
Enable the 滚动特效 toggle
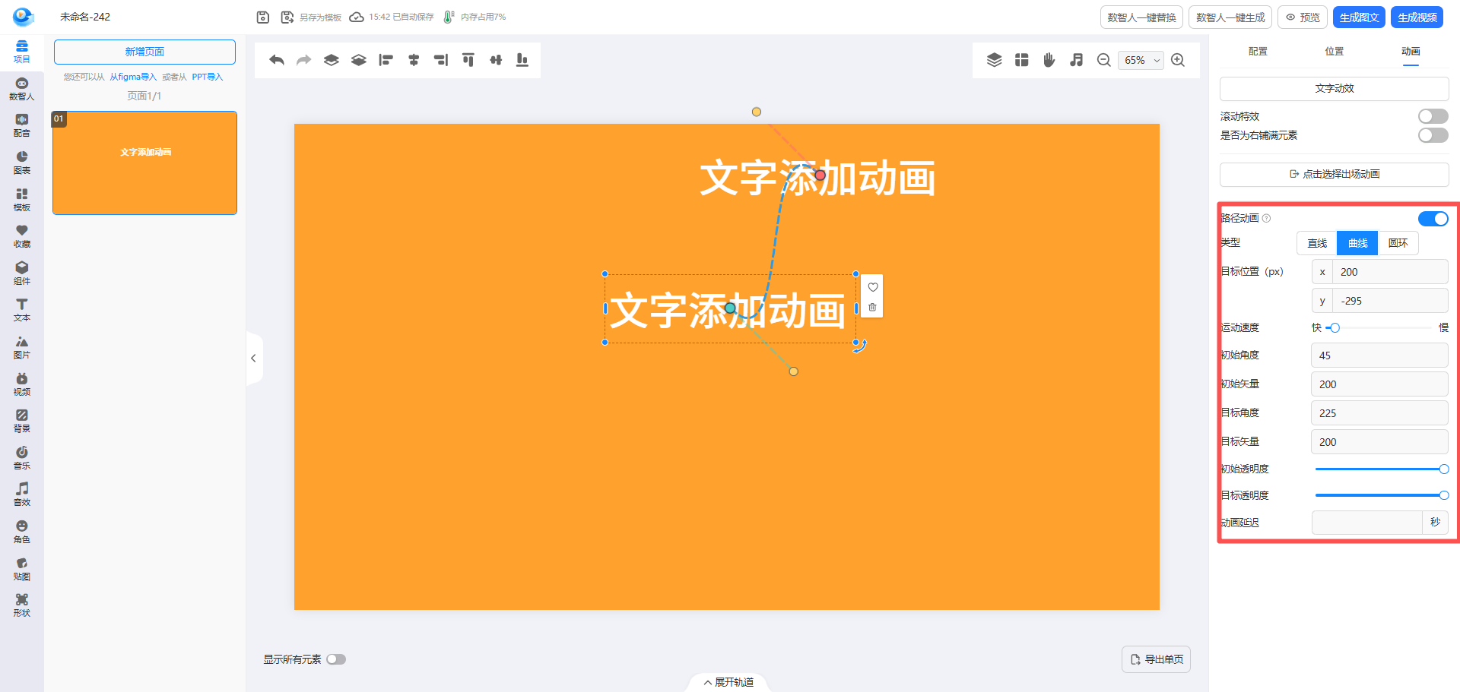(x=1433, y=116)
